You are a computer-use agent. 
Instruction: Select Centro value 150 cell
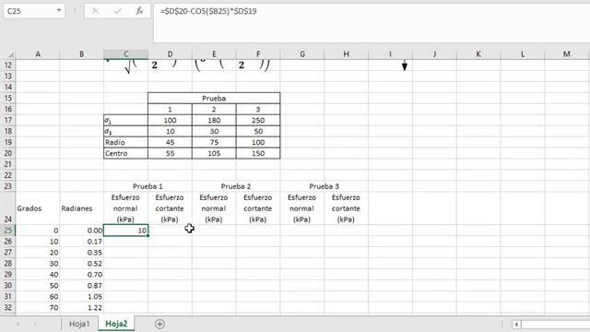[258, 153]
